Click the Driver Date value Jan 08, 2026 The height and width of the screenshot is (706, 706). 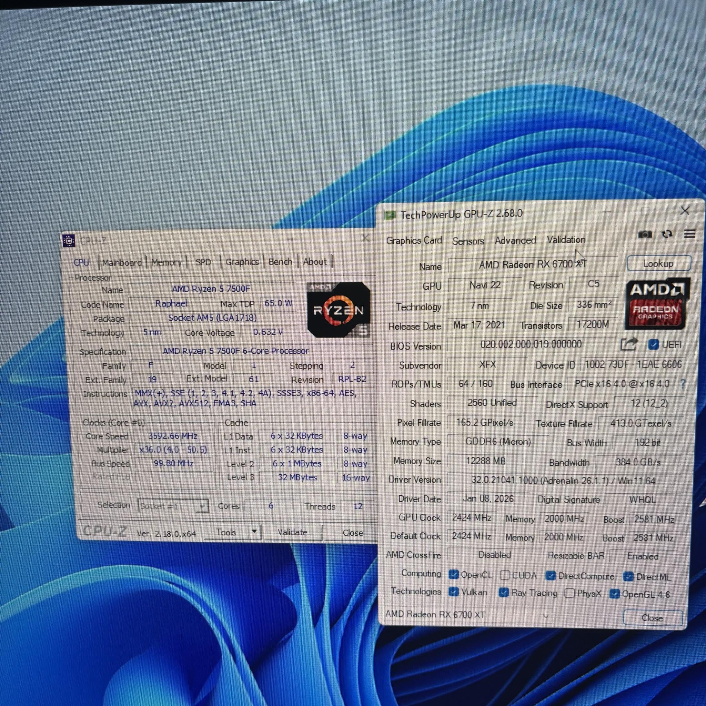click(488, 499)
